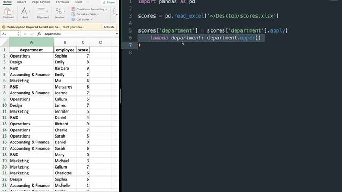The width and height of the screenshot is (342, 192).
Task: Select the Design cell in row 22
Action: click(x=32, y=179)
